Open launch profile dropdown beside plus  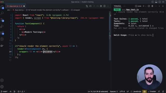click(x=146, y=6)
